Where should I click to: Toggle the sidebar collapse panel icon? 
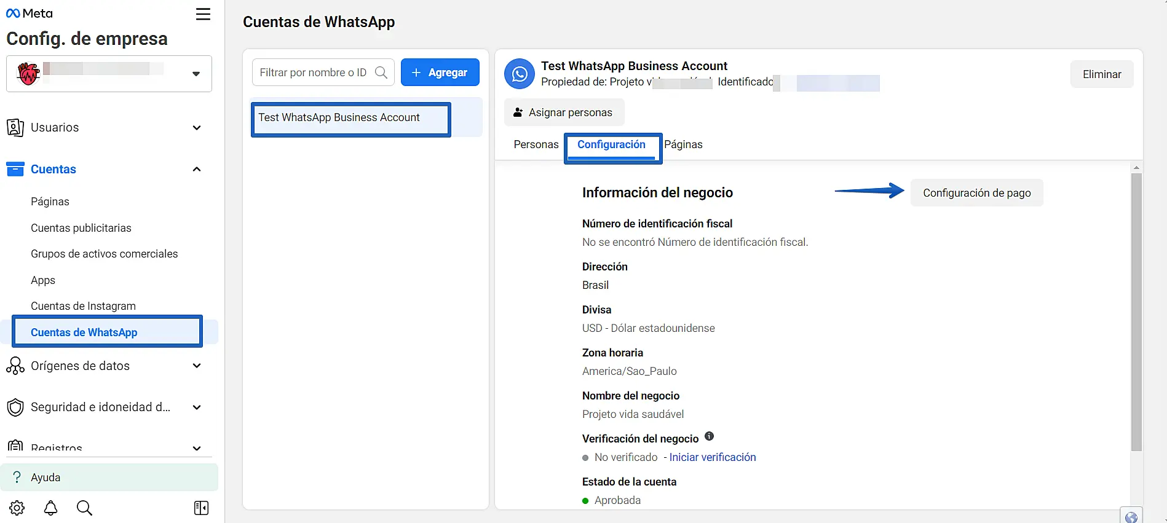(x=201, y=508)
